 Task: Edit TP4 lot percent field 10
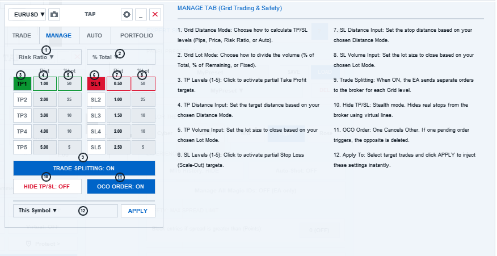coord(70,131)
